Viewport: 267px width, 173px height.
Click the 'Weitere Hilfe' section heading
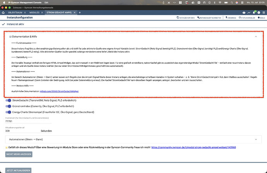tap(22, 86)
